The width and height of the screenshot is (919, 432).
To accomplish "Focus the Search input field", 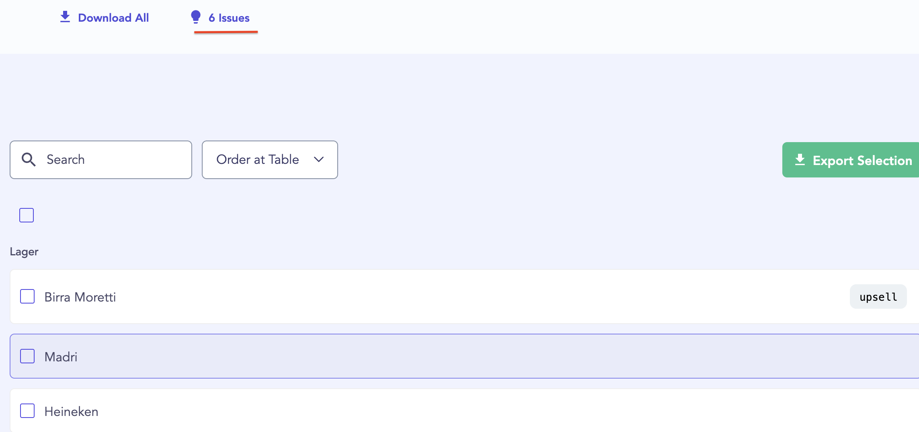I will click(101, 160).
